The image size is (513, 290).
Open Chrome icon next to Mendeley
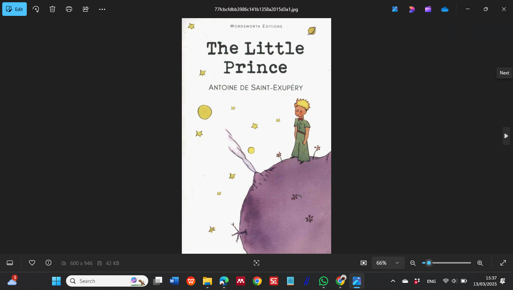(x=257, y=281)
